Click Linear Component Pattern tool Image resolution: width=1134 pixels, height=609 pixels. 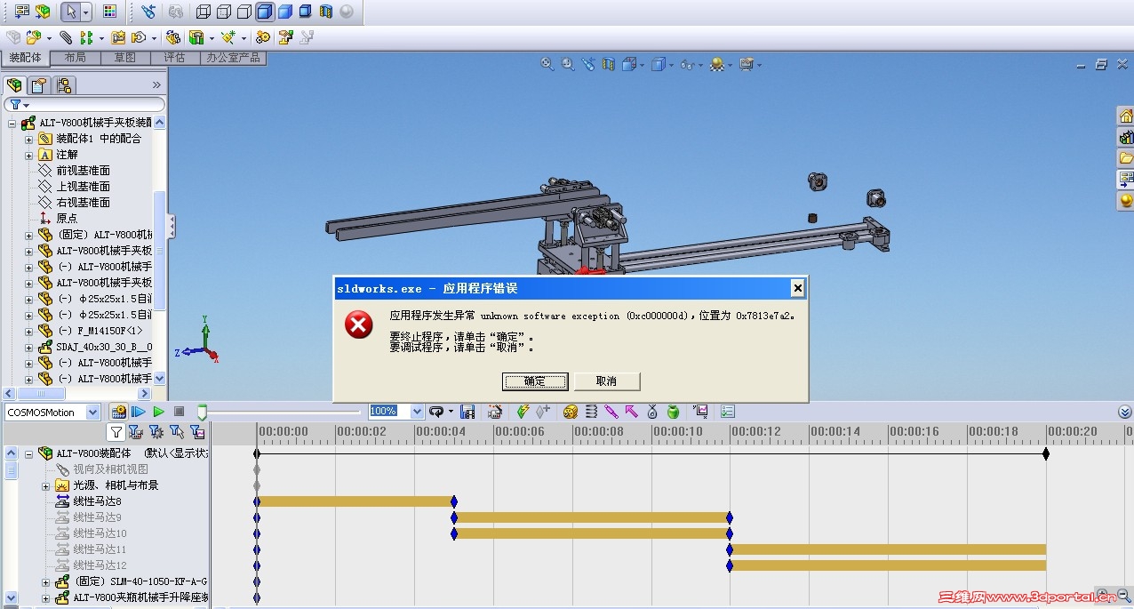click(x=86, y=37)
